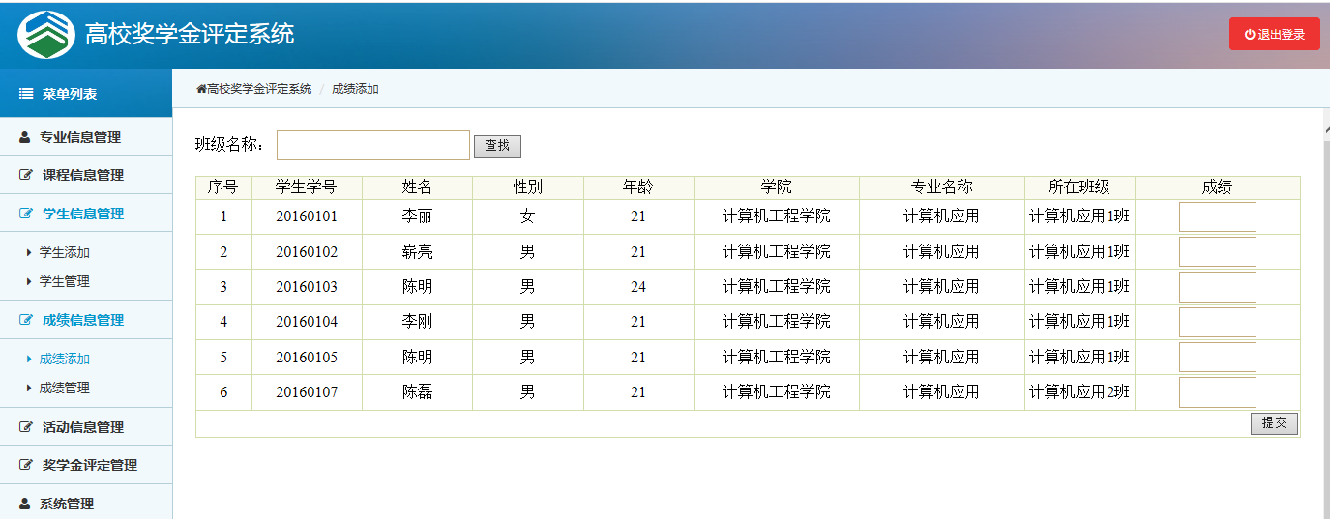Click the arrow icon before 成绩管理
Viewport: 1330px width, 519px height.
pos(29,388)
